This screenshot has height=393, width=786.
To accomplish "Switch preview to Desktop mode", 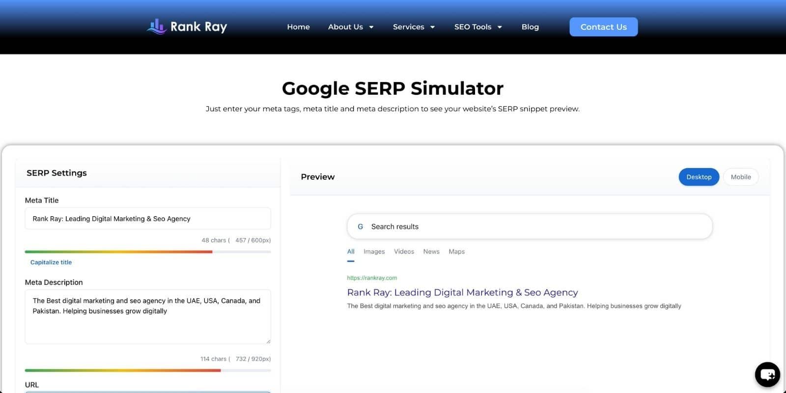I will point(699,177).
